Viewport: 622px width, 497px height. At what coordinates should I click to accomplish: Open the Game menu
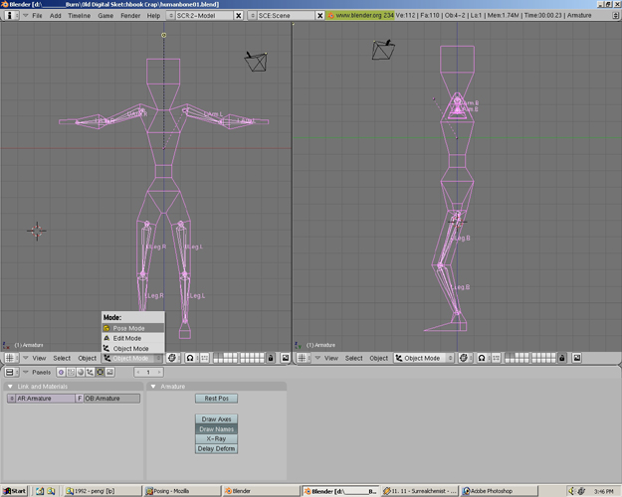(105, 16)
